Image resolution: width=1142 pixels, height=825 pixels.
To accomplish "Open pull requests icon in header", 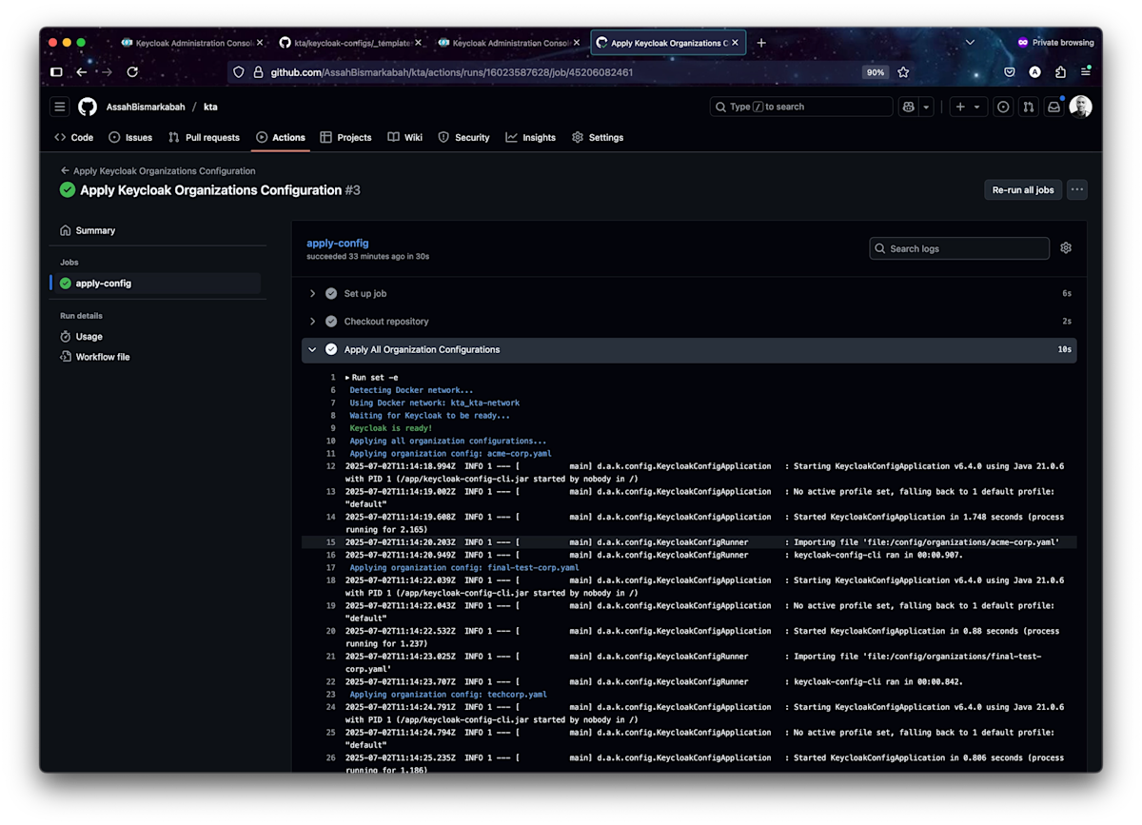I will (x=1028, y=107).
